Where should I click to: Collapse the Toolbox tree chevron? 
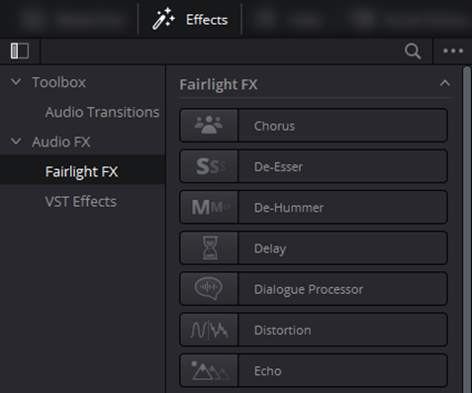click(16, 81)
